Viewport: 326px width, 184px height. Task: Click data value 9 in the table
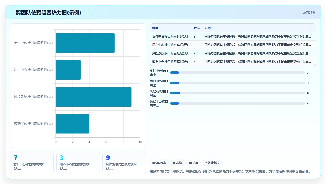tap(195, 53)
